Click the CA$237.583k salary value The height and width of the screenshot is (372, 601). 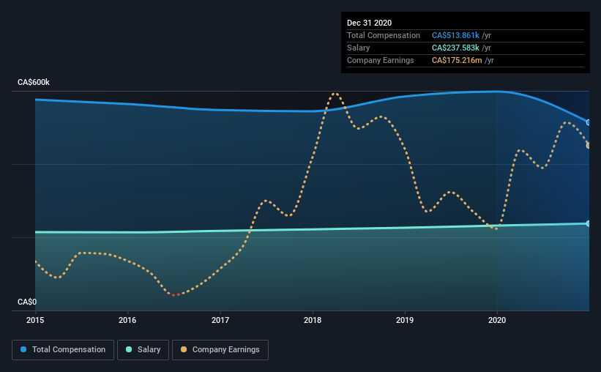(x=455, y=48)
